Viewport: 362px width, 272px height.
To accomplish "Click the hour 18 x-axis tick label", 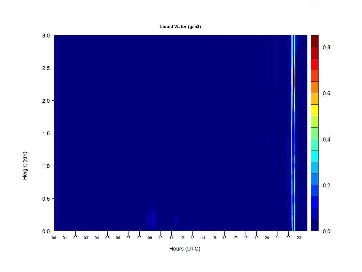I will [x=246, y=238].
